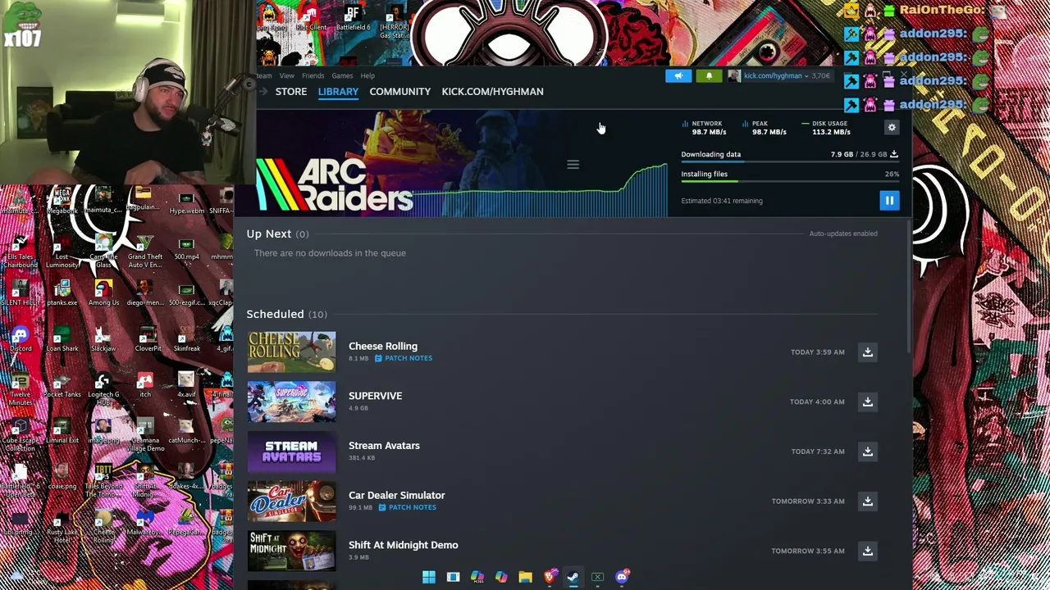
Task: Download Shift At Midnight Demo update now
Action: 867,551
